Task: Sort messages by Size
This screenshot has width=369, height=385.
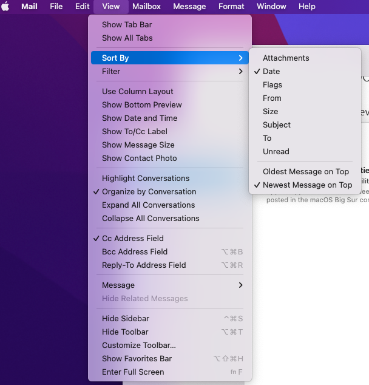Action: (305, 112)
